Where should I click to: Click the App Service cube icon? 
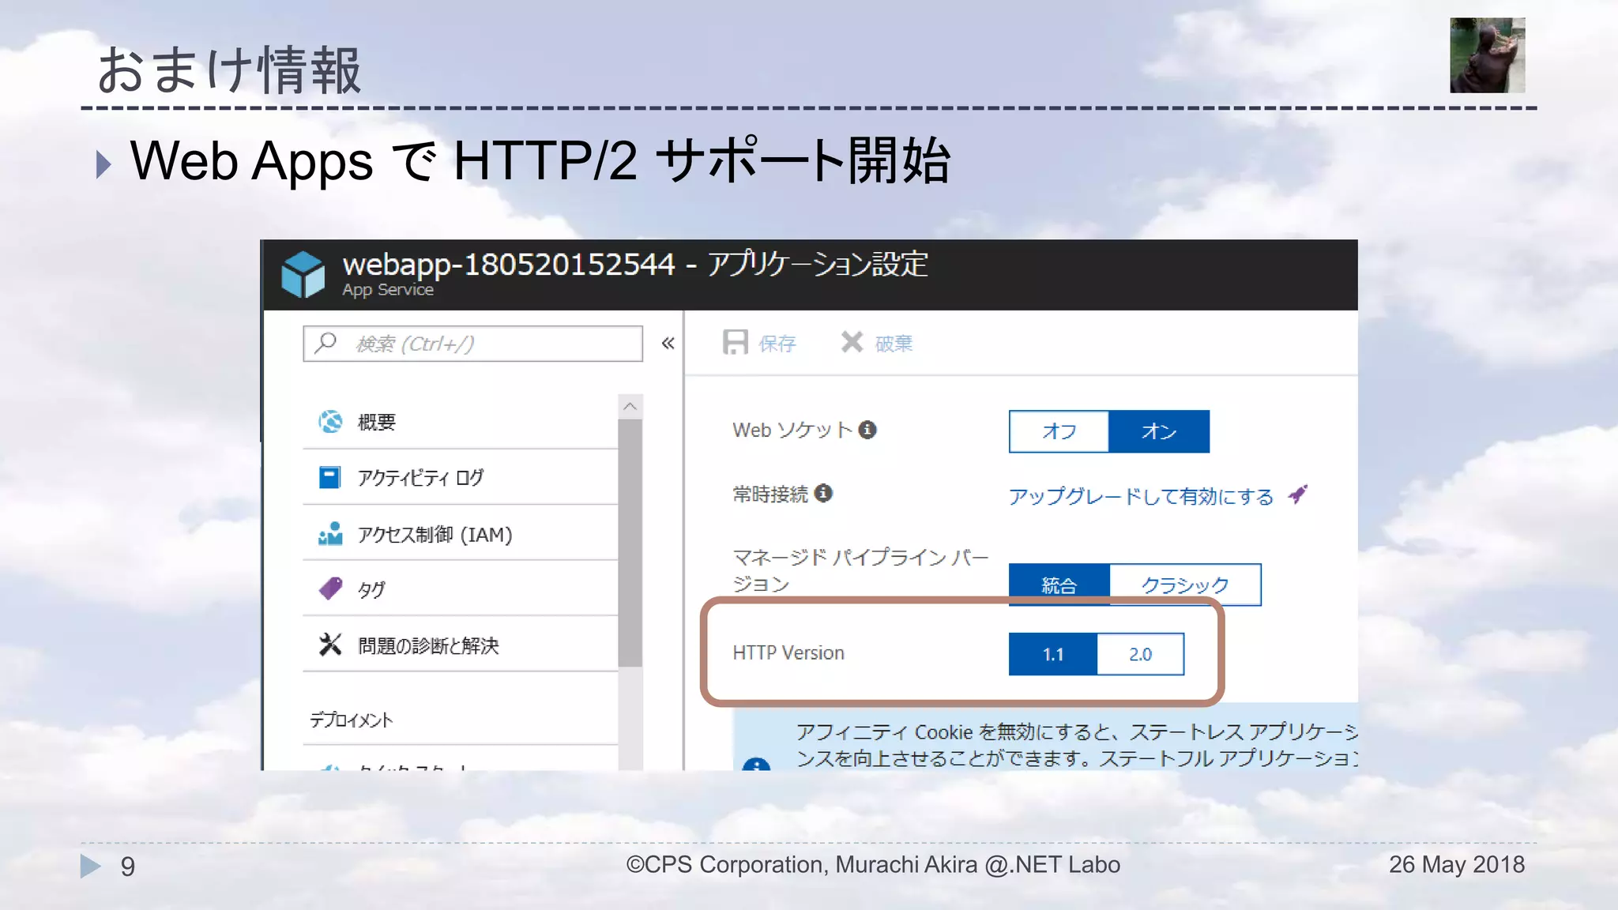(303, 274)
